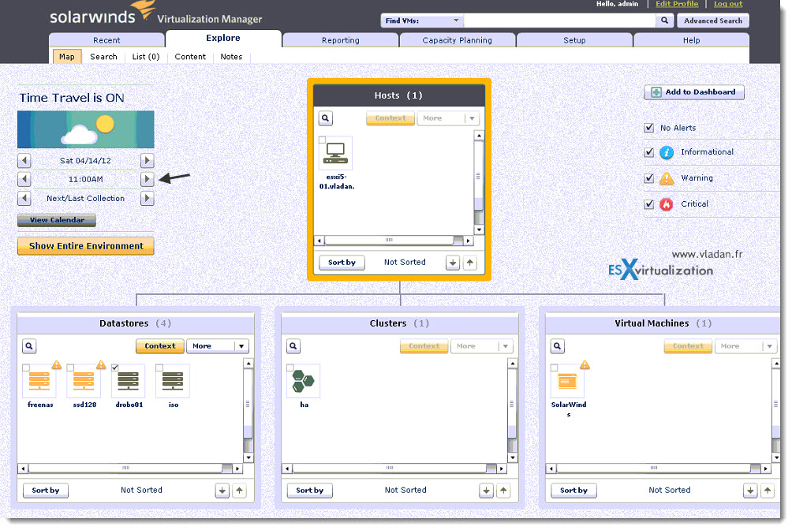Sort Clusters ascending with up arrow
This screenshot has width=792, height=530.
point(503,491)
